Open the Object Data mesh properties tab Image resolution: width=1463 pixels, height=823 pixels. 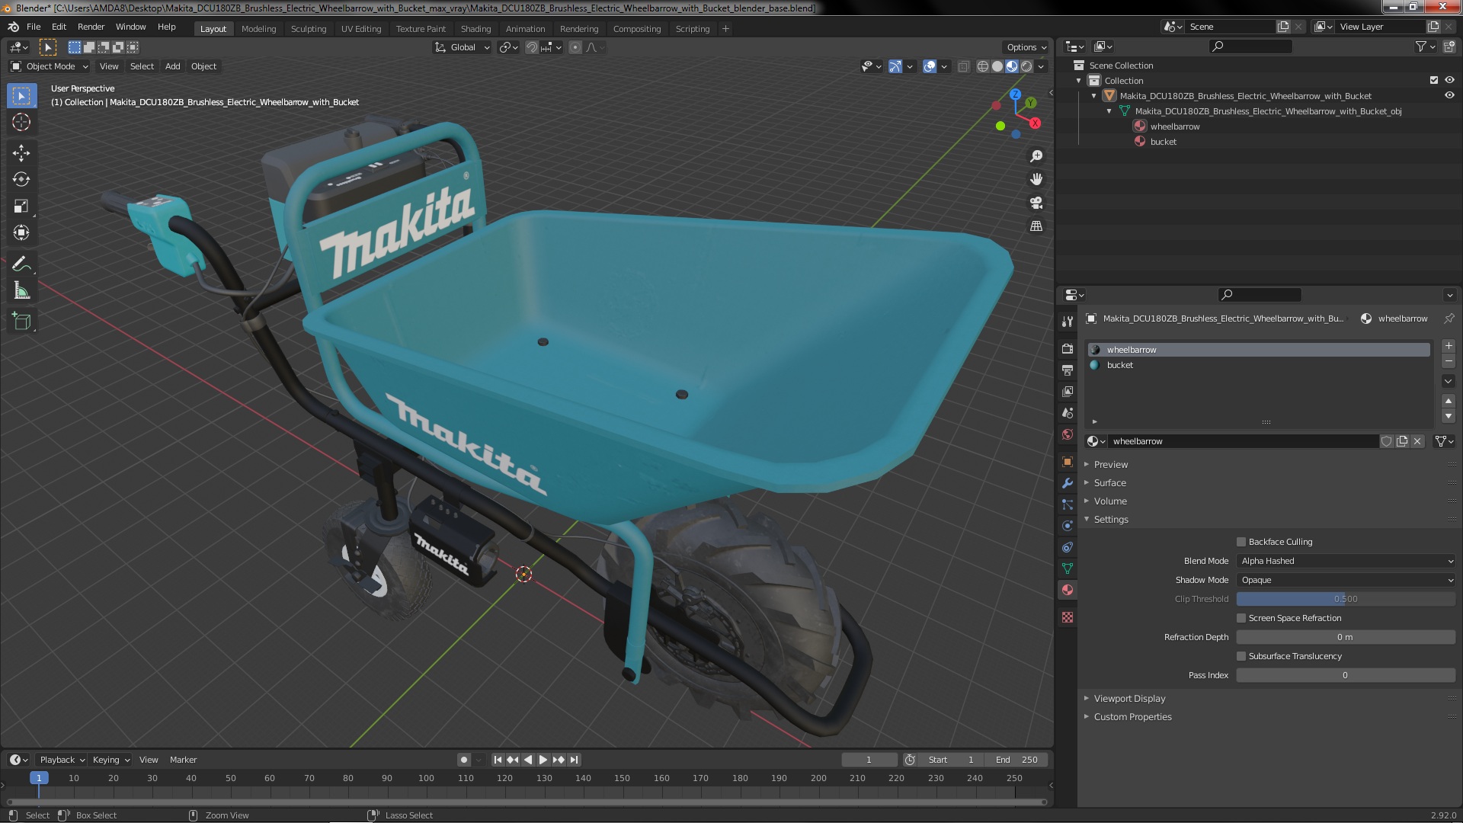pos(1068,568)
